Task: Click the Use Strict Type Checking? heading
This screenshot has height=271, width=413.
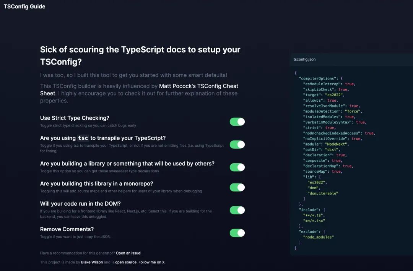Action: (x=75, y=118)
